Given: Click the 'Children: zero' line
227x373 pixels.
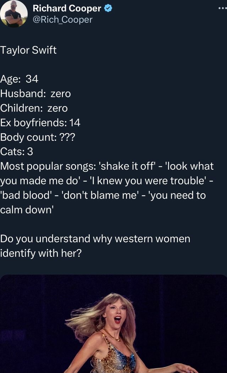Looking at the screenshot, I should (34, 108).
